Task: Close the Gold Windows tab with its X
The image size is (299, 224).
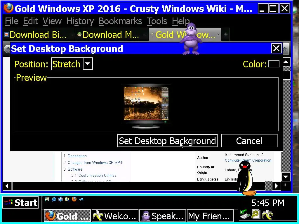Action: coord(218,34)
